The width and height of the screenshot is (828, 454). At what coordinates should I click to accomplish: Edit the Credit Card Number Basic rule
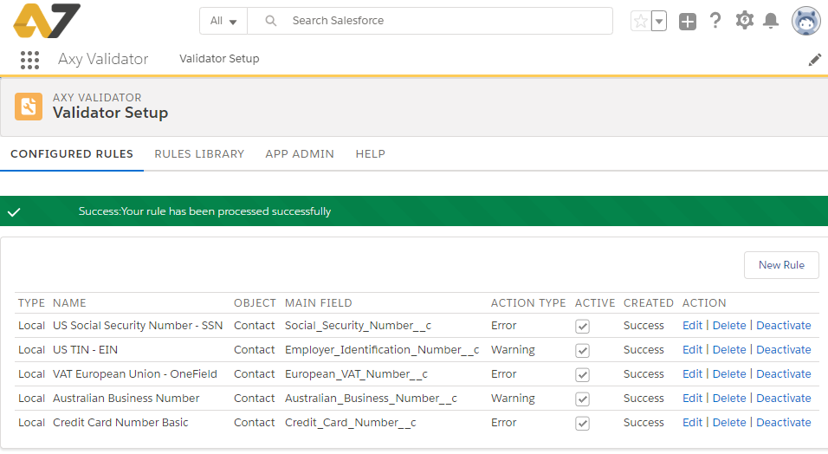pyautogui.click(x=692, y=423)
